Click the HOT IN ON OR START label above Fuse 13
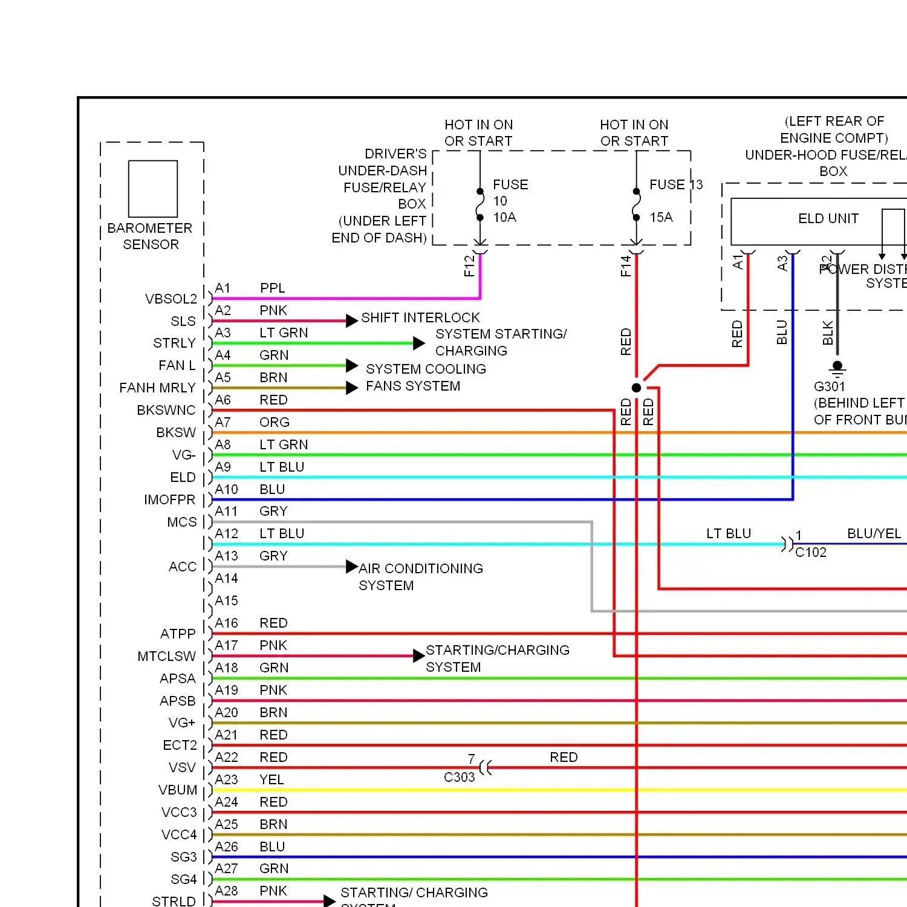This screenshot has height=907, width=907. point(634,133)
